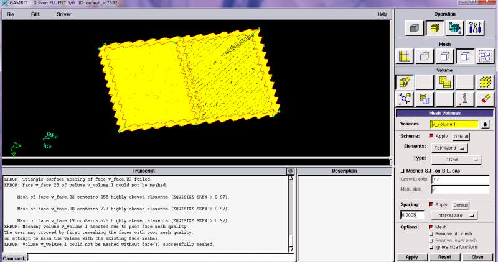This screenshot has height=262, width=498.
Task: Click the Mesh Volumes tool icon
Action: [x=404, y=83]
